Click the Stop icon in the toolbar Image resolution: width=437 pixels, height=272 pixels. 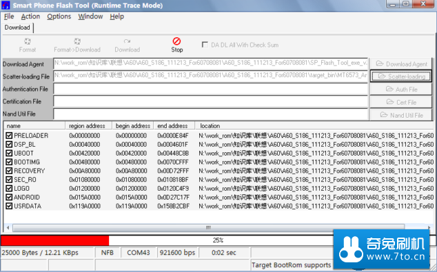[176, 41]
